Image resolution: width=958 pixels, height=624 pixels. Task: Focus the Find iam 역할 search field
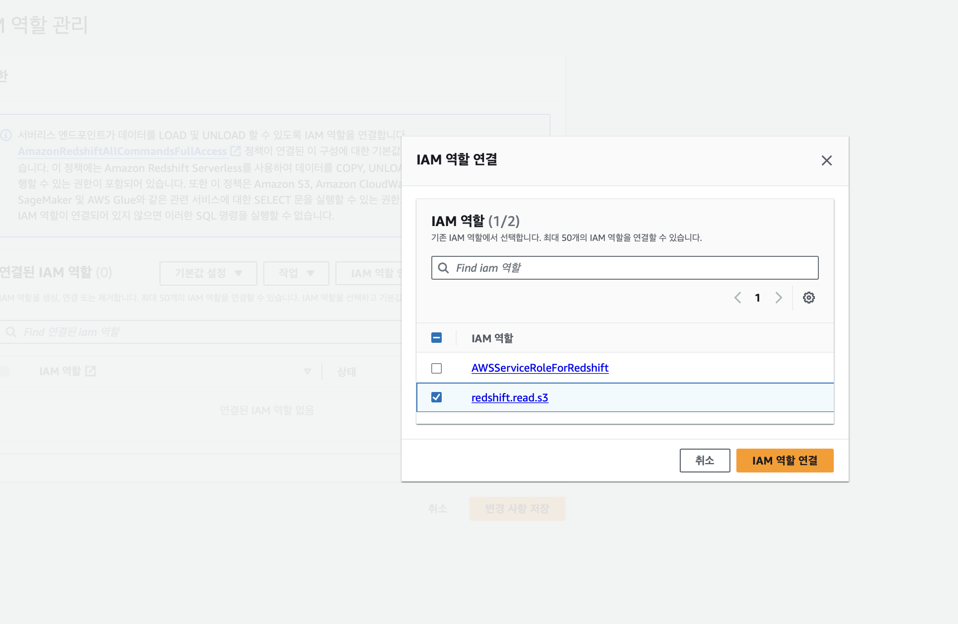click(631, 268)
